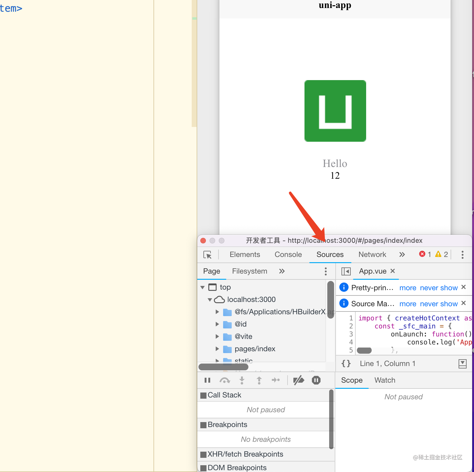This screenshot has height=472, width=474.
Task: Open the Watch debugger tab
Action: click(385, 380)
